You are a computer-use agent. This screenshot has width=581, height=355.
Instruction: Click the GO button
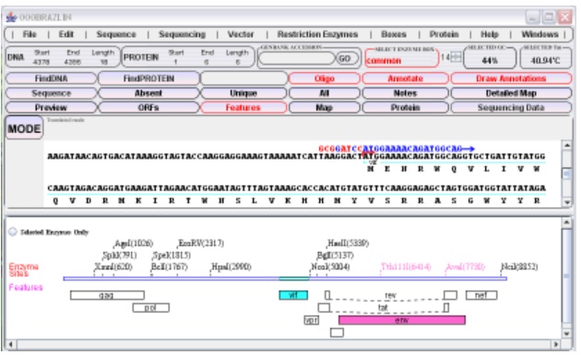click(347, 58)
